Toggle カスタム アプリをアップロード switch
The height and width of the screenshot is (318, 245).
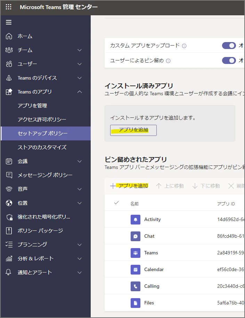[229, 46]
